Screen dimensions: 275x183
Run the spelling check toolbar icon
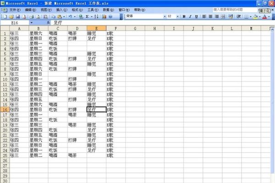(x=45, y=16)
